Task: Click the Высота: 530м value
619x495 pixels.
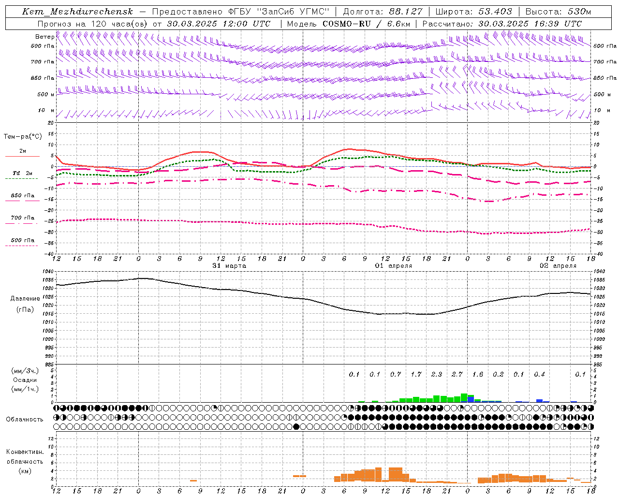Action: click(x=558, y=12)
